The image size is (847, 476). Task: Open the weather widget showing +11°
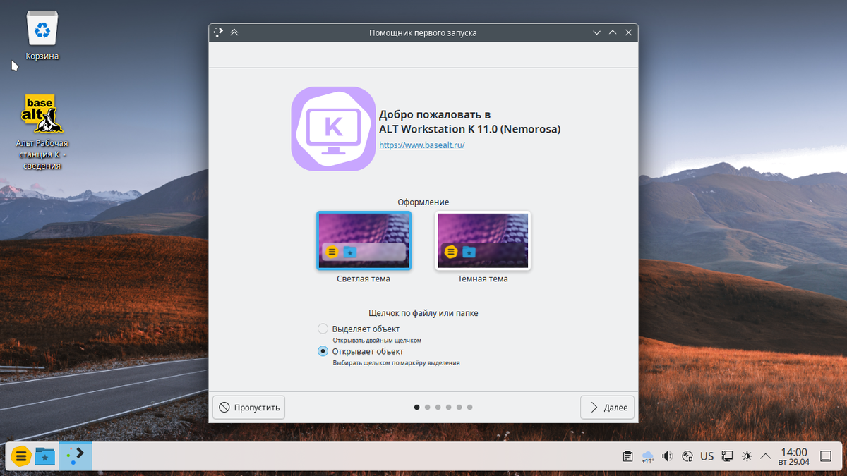click(x=647, y=456)
